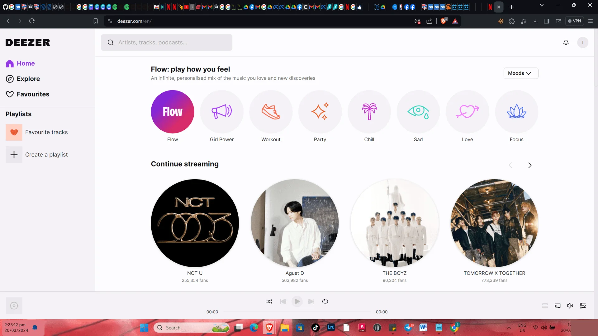Toggle the Brave VPN button
Screen dimensions: 598x336
tap(575, 21)
